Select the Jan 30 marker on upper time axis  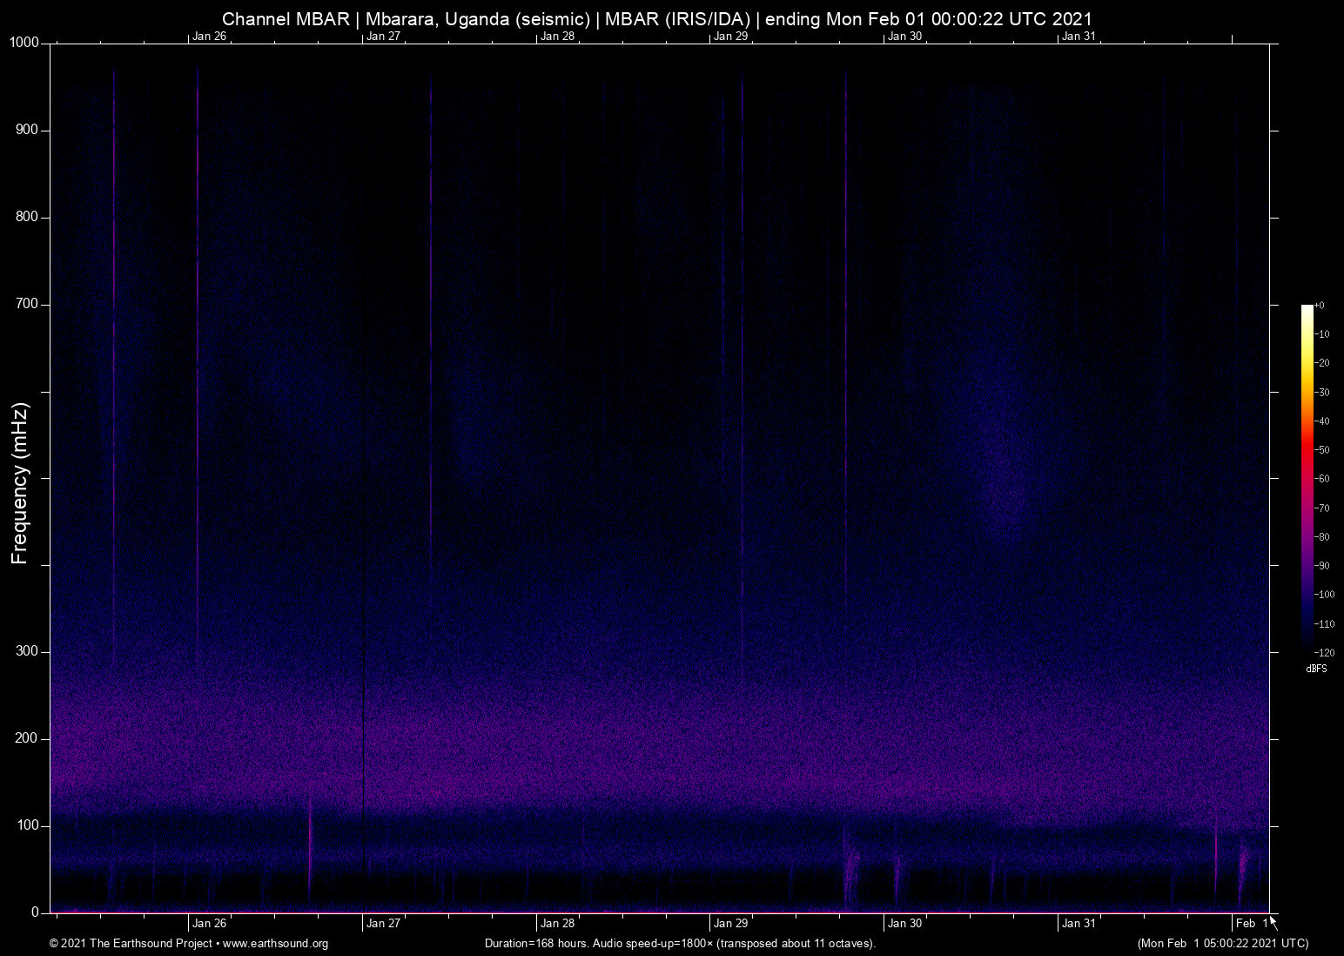pos(904,36)
